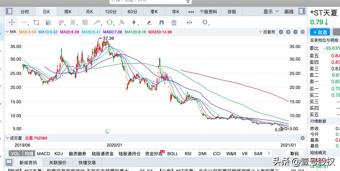Select the vertical cycle lines tool
Image resolution: width=340 pixels, height=171 pixels.
(x=73, y=22)
